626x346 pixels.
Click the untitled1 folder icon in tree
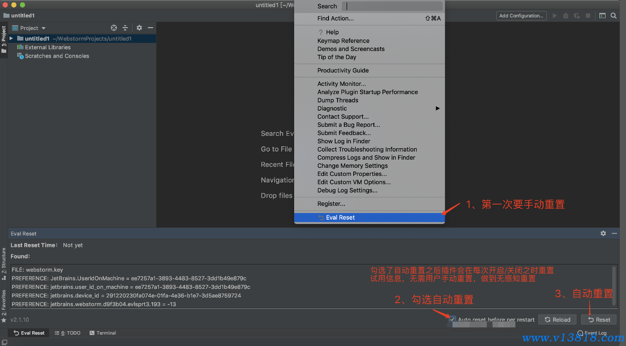20,38
